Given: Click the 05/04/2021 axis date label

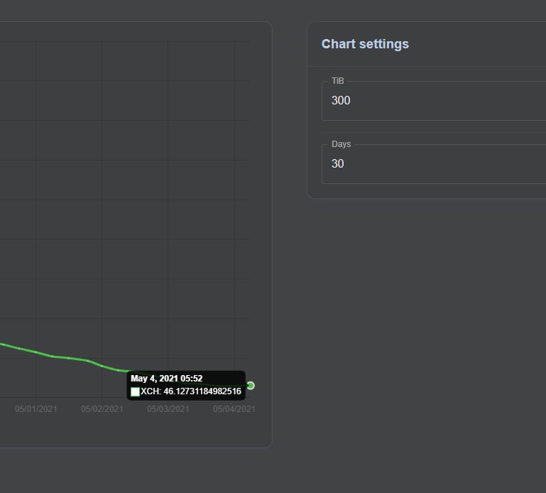Looking at the screenshot, I should pyautogui.click(x=234, y=409).
